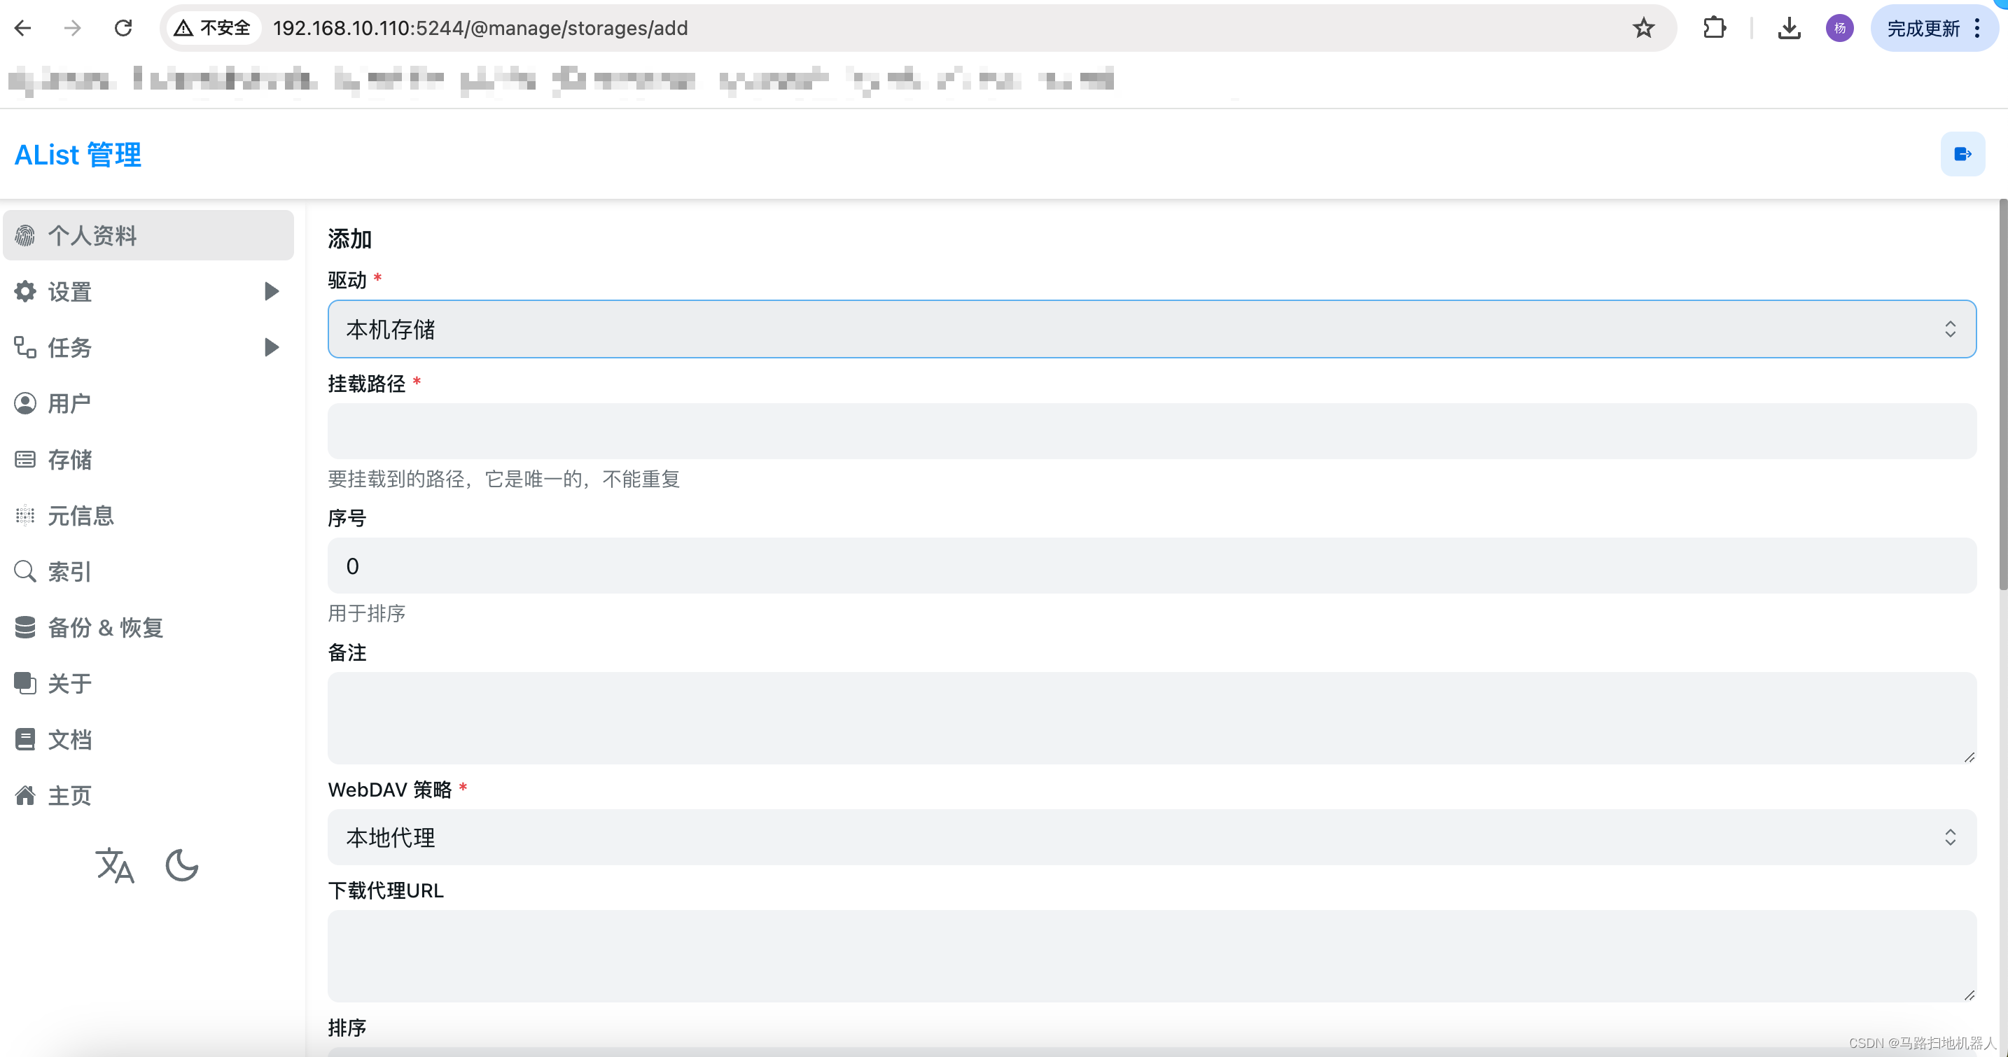The width and height of the screenshot is (2008, 1057).
Task: Click the 挂载路径 input field
Action: [x=1151, y=431]
